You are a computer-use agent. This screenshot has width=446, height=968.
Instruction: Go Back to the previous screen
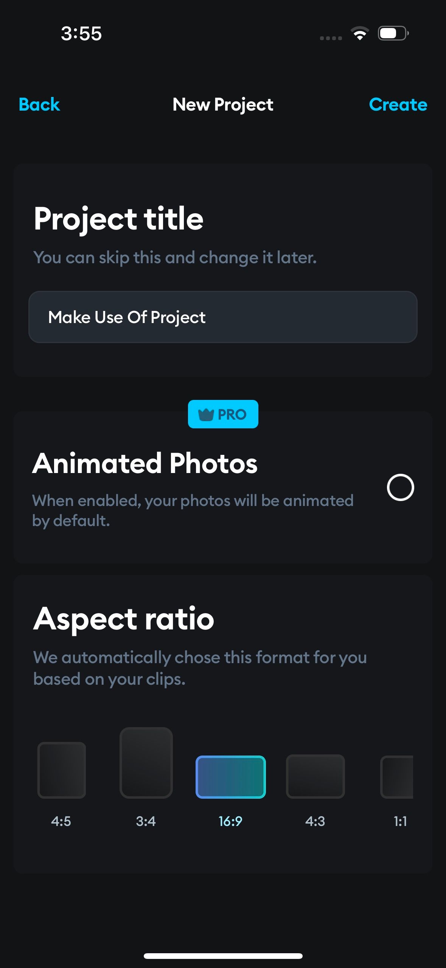coord(39,105)
